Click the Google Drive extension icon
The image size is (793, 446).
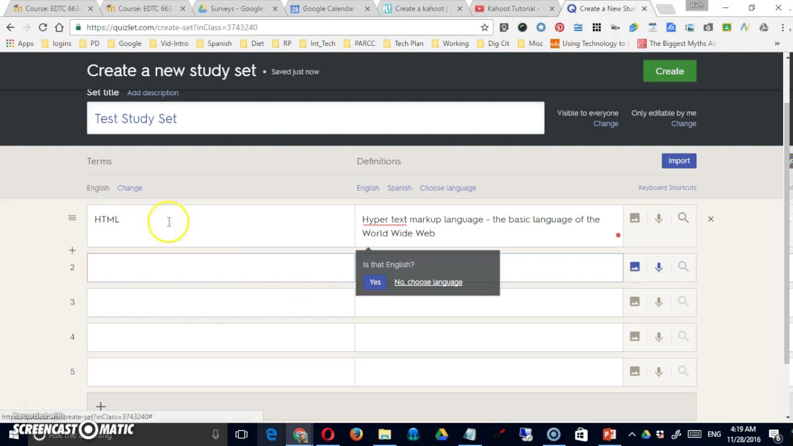[x=764, y=27]
